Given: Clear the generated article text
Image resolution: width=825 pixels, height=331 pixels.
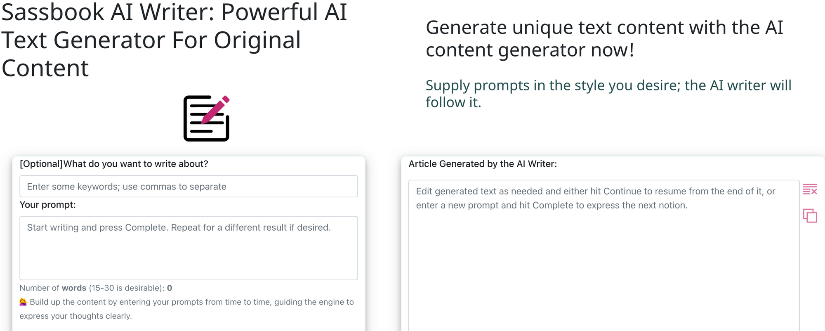Looking at the screenshot, I should pyautogui.click(x=810, y=189).
